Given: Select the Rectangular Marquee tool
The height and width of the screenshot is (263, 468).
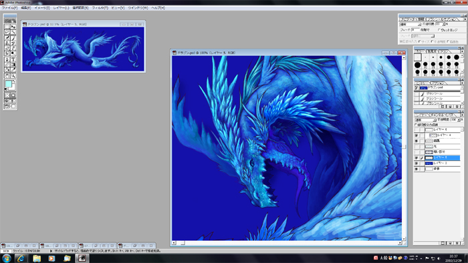Looking at the screenshot, I should coord(7,27).
